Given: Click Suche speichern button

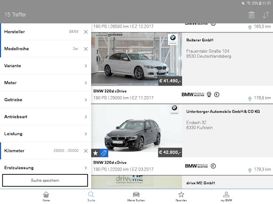Looking at the screenshot, I should (x=45, y=180).
